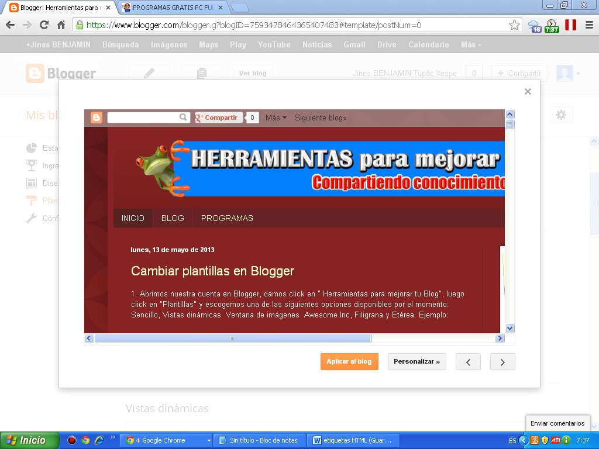Open the Windows Inicio start button
This screenshot has height=449, width=599.
pyautogui.click(x=29, y=440)
